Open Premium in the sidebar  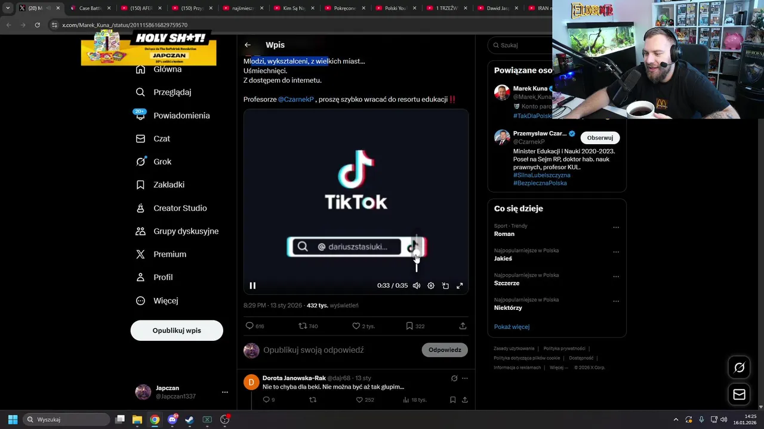161,254
